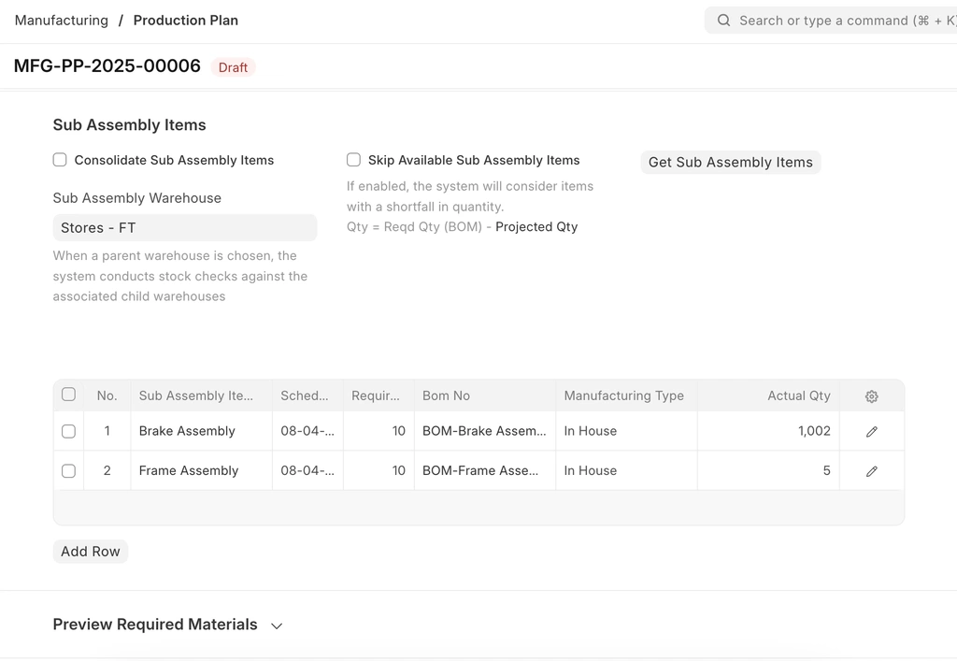Viewport: 957px width, 661px height.
Task: Toggle Skip Available Sub Assembly Items
Action: [x=353, y=160]
